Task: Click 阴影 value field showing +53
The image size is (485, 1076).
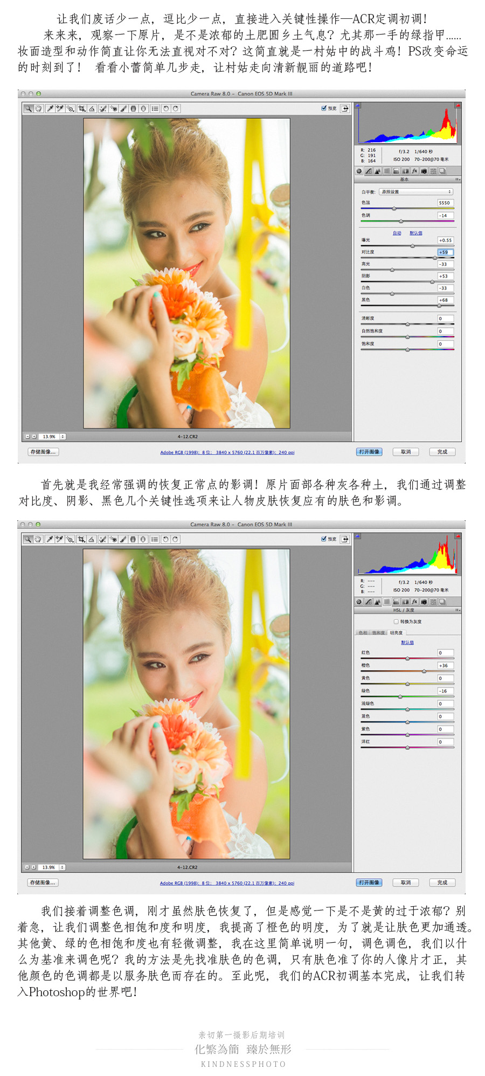Action: tap(445, 276)
